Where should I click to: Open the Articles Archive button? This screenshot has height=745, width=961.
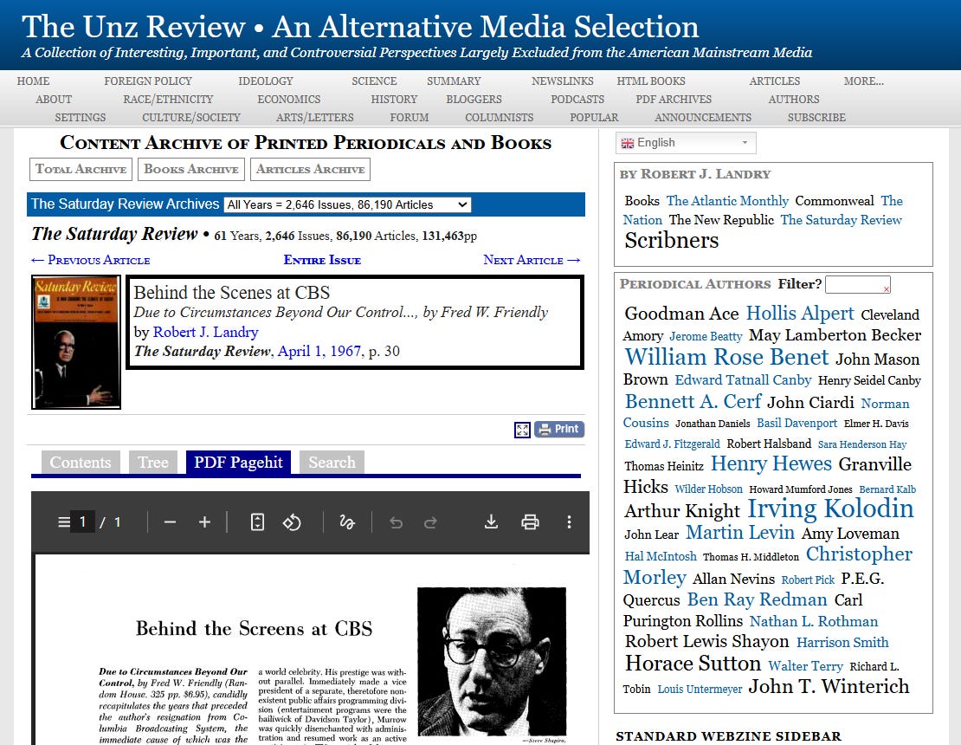coord(310,169)
